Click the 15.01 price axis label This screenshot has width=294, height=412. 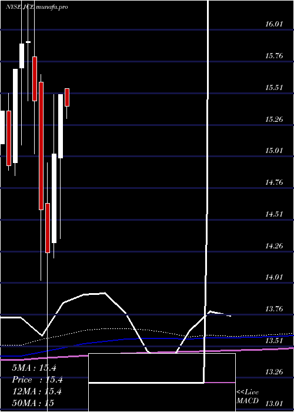[274, 151]
